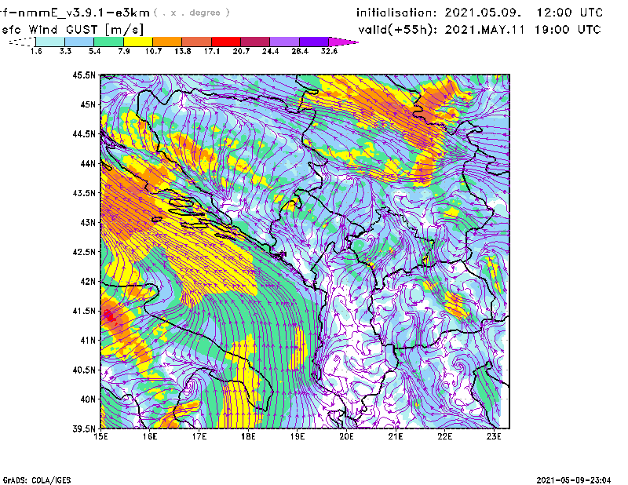This screenshot has height=485, width=628.
Task: Click the yellow legend color swatch
Action: (138, 42)
